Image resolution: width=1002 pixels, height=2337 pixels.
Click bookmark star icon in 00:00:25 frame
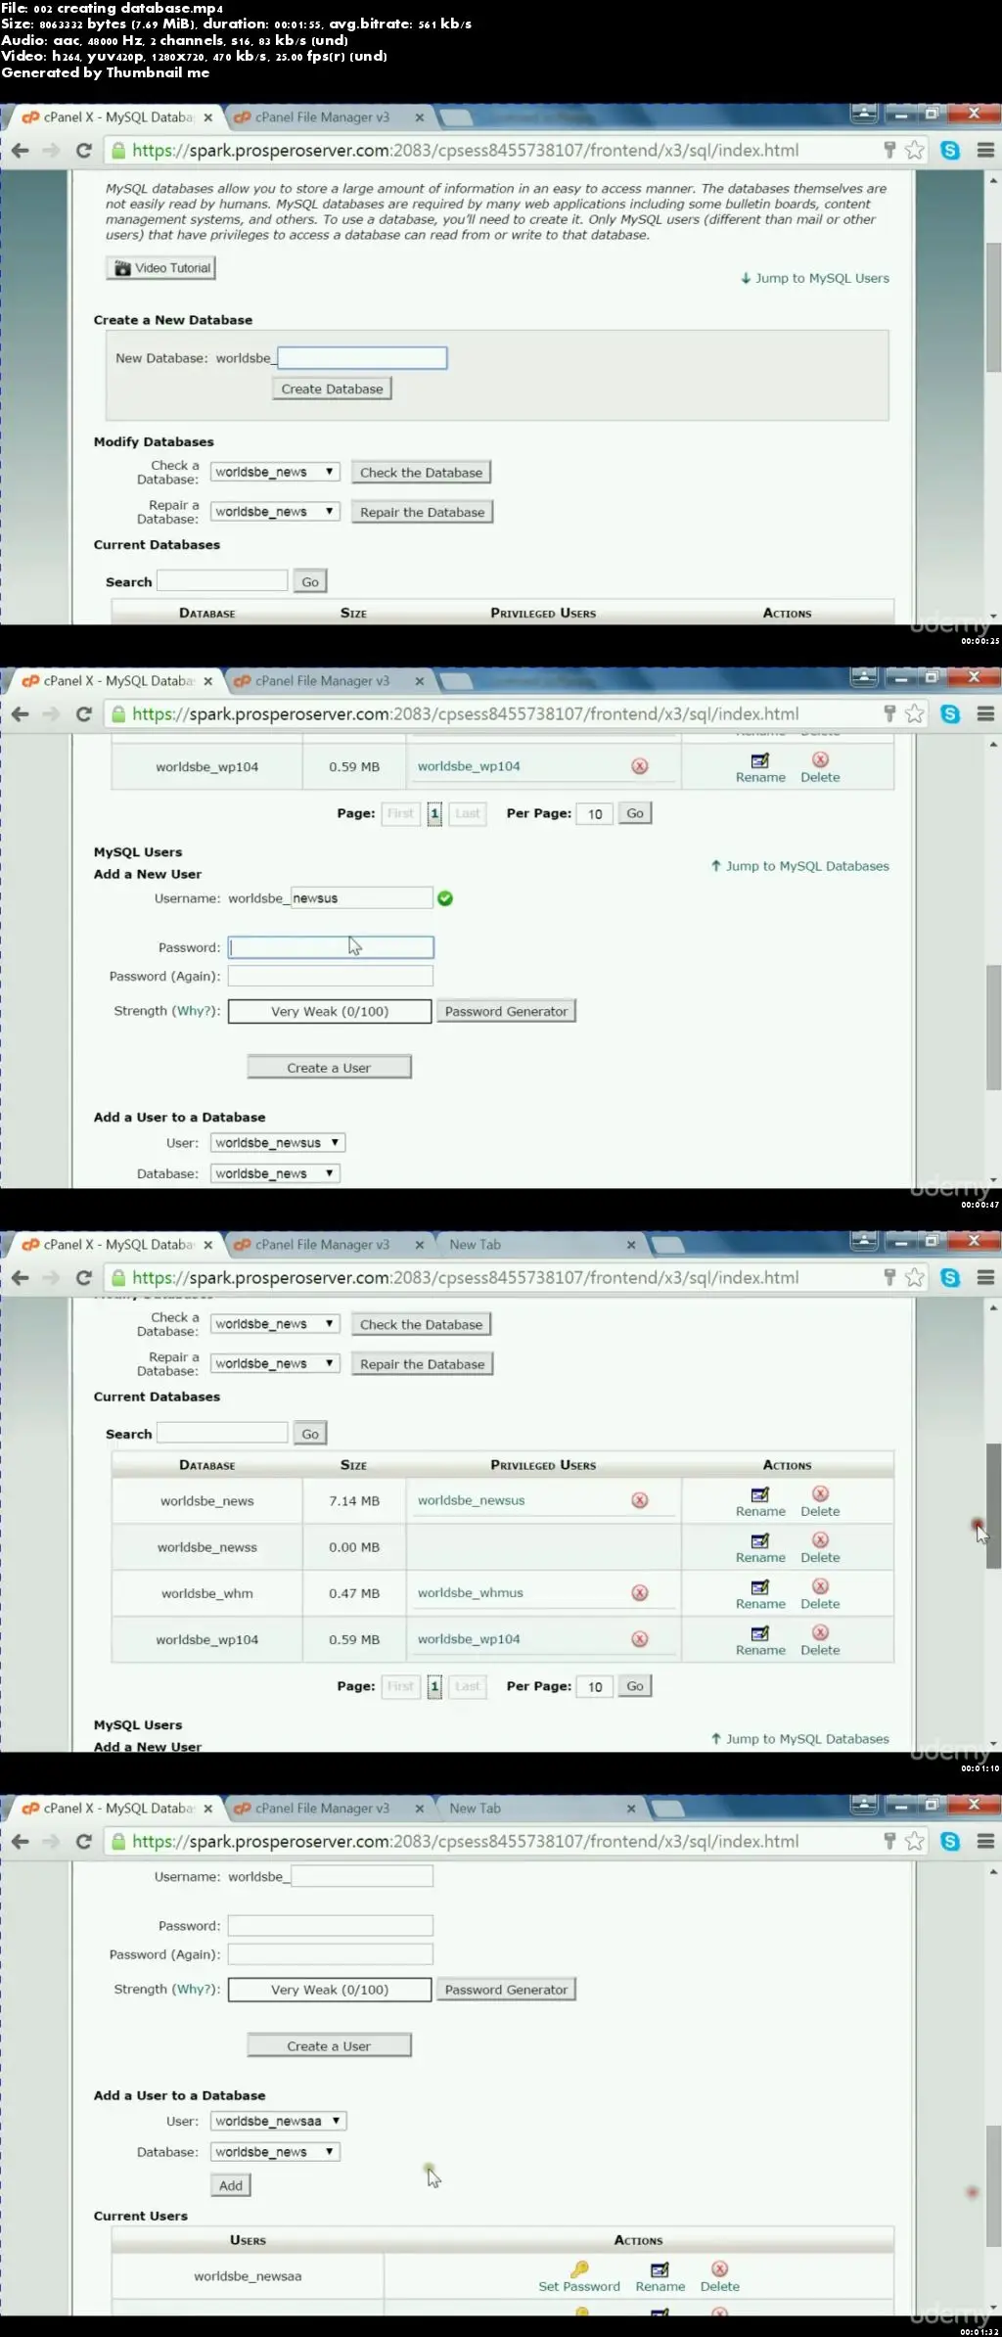(915, 150)
